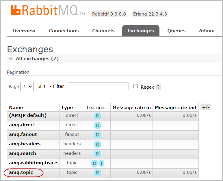Click the D feature badge for amq.direct

point(98,125)
